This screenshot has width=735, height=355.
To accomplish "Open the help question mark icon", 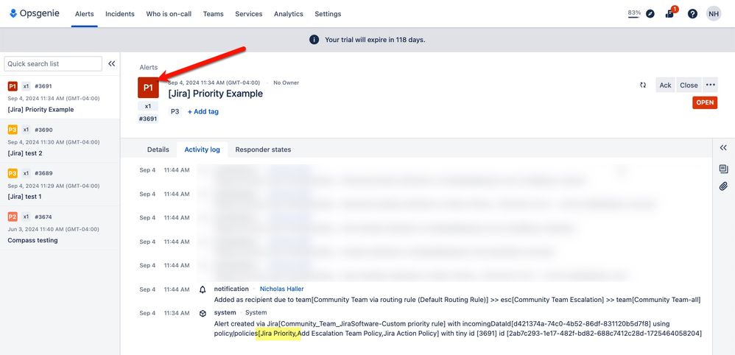I will (x=692, y=13).
